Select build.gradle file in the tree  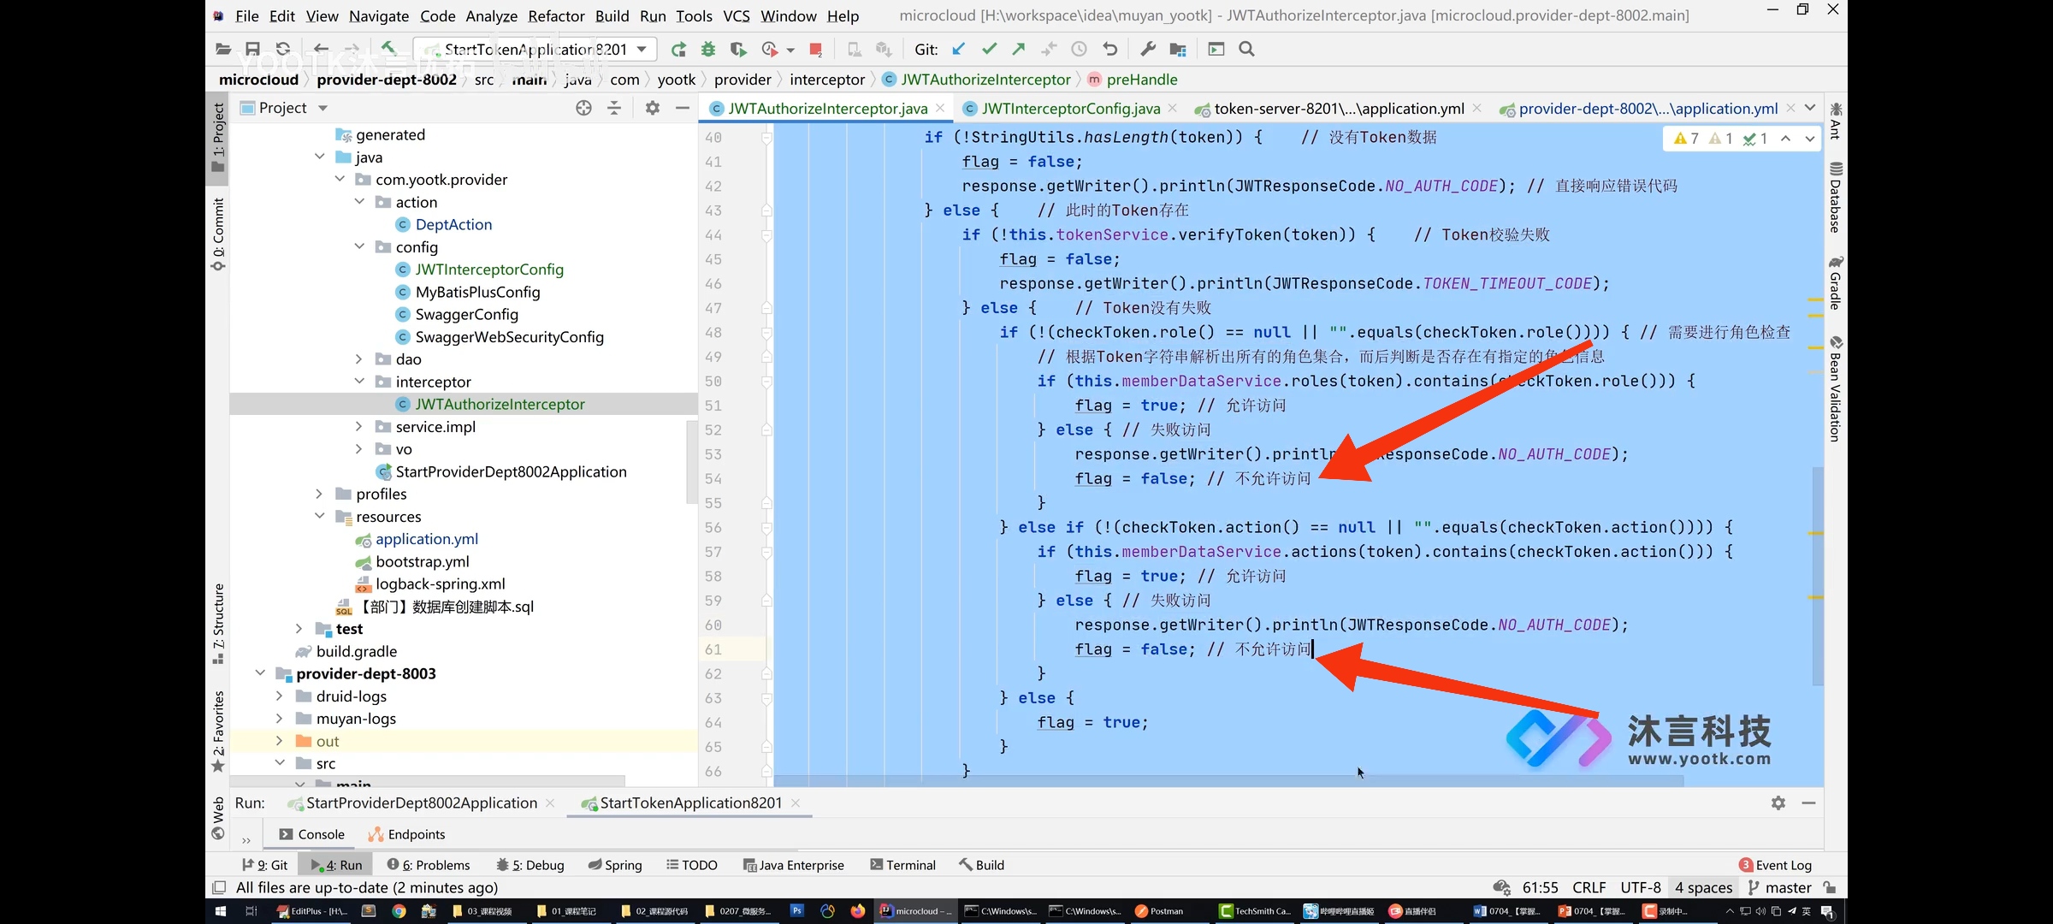tap(356, 651)
